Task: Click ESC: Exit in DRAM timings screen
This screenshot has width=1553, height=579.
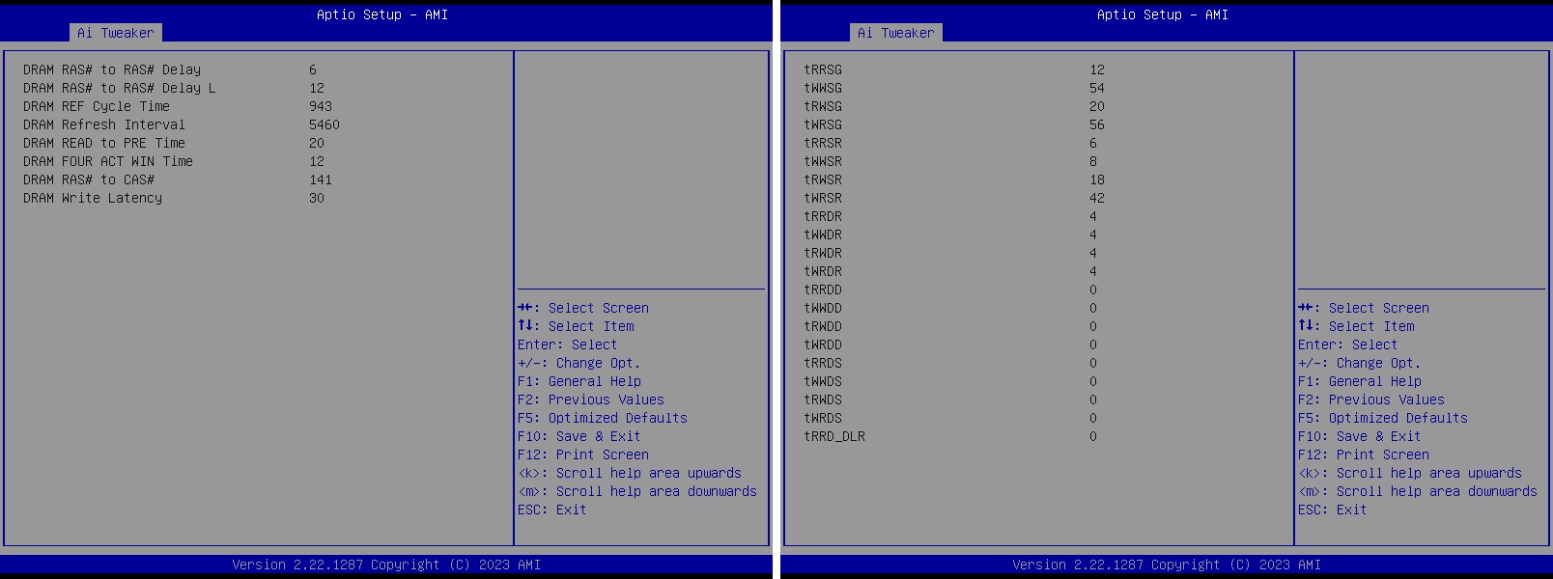Action: click(x=552, y=510)
